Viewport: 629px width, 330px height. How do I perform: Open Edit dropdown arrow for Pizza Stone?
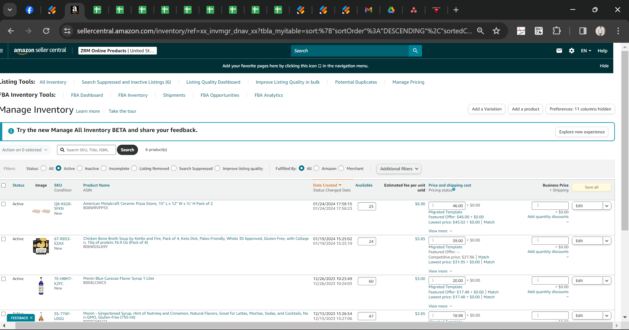coord(607,206)
